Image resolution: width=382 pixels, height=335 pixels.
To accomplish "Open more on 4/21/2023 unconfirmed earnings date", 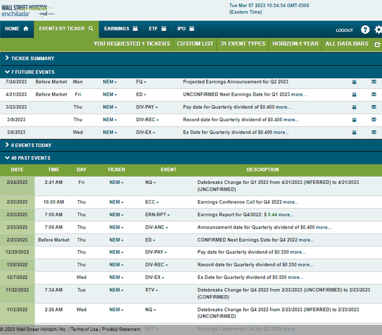I will (299, 94).
